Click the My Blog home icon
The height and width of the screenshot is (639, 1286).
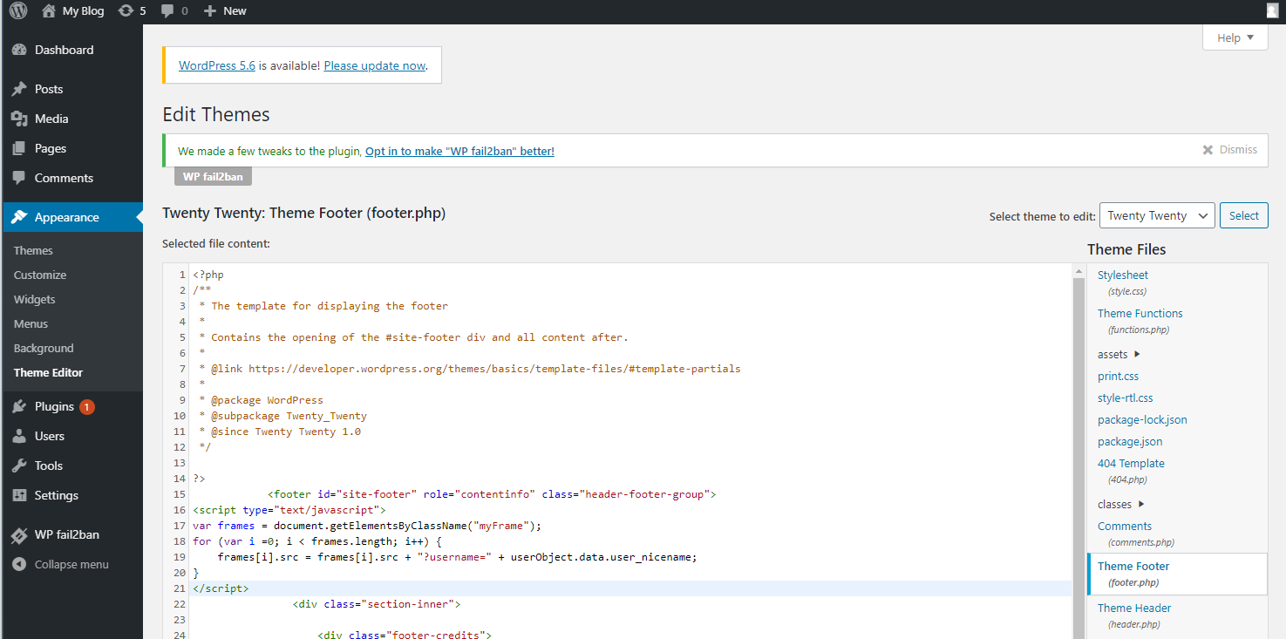49,11
